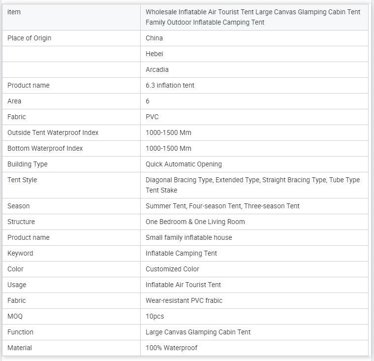Click the 'Keyword' row label
Screen dimensions: 374x361
click(x=20, y=253)
